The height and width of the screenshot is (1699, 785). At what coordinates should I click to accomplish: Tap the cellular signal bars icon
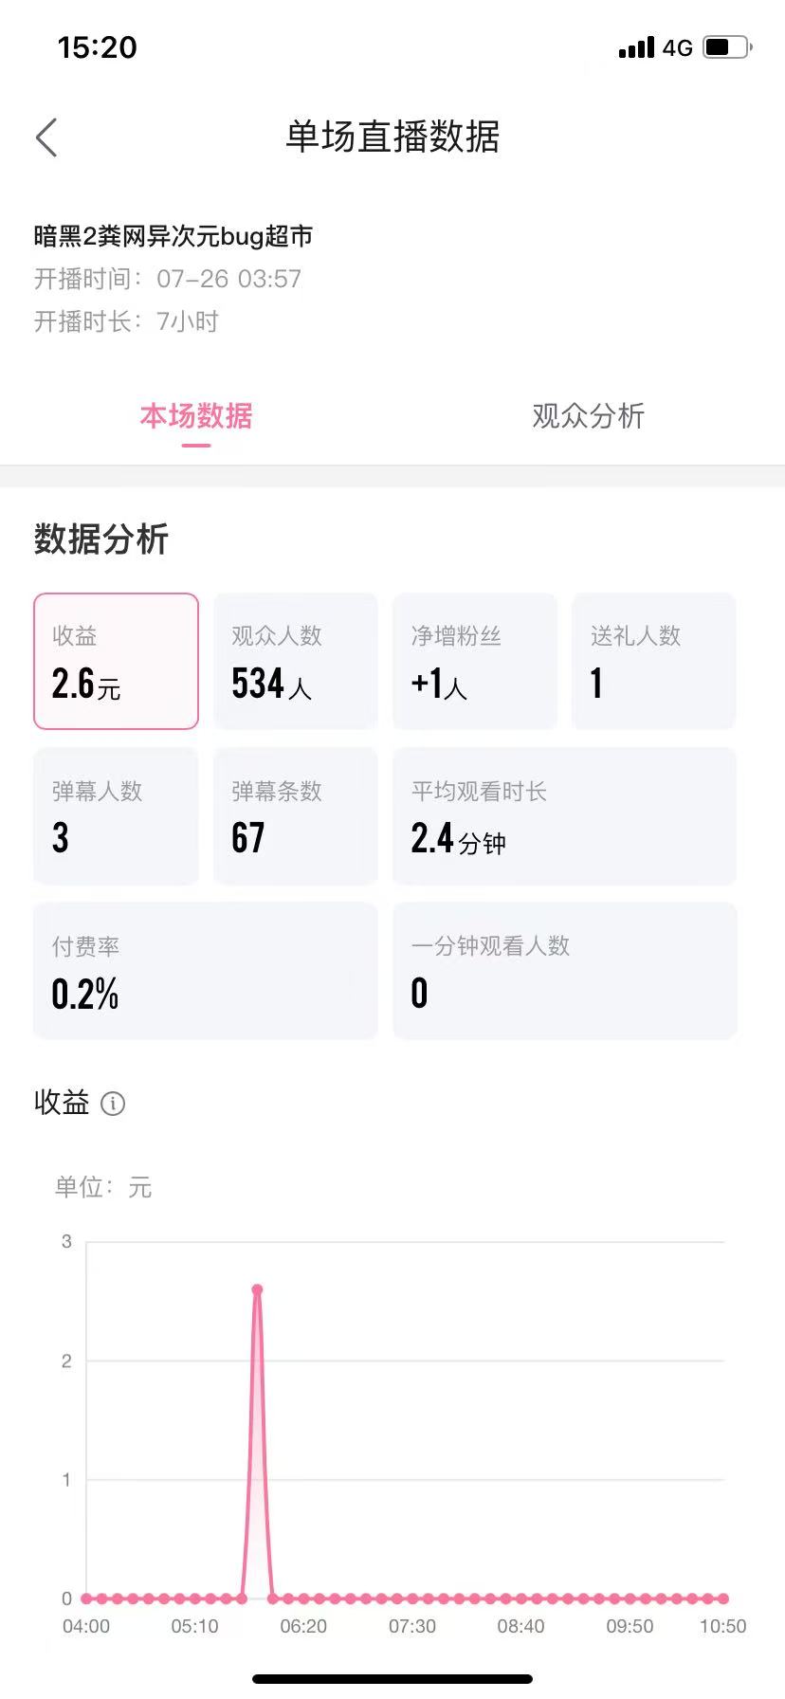point(636,47)
